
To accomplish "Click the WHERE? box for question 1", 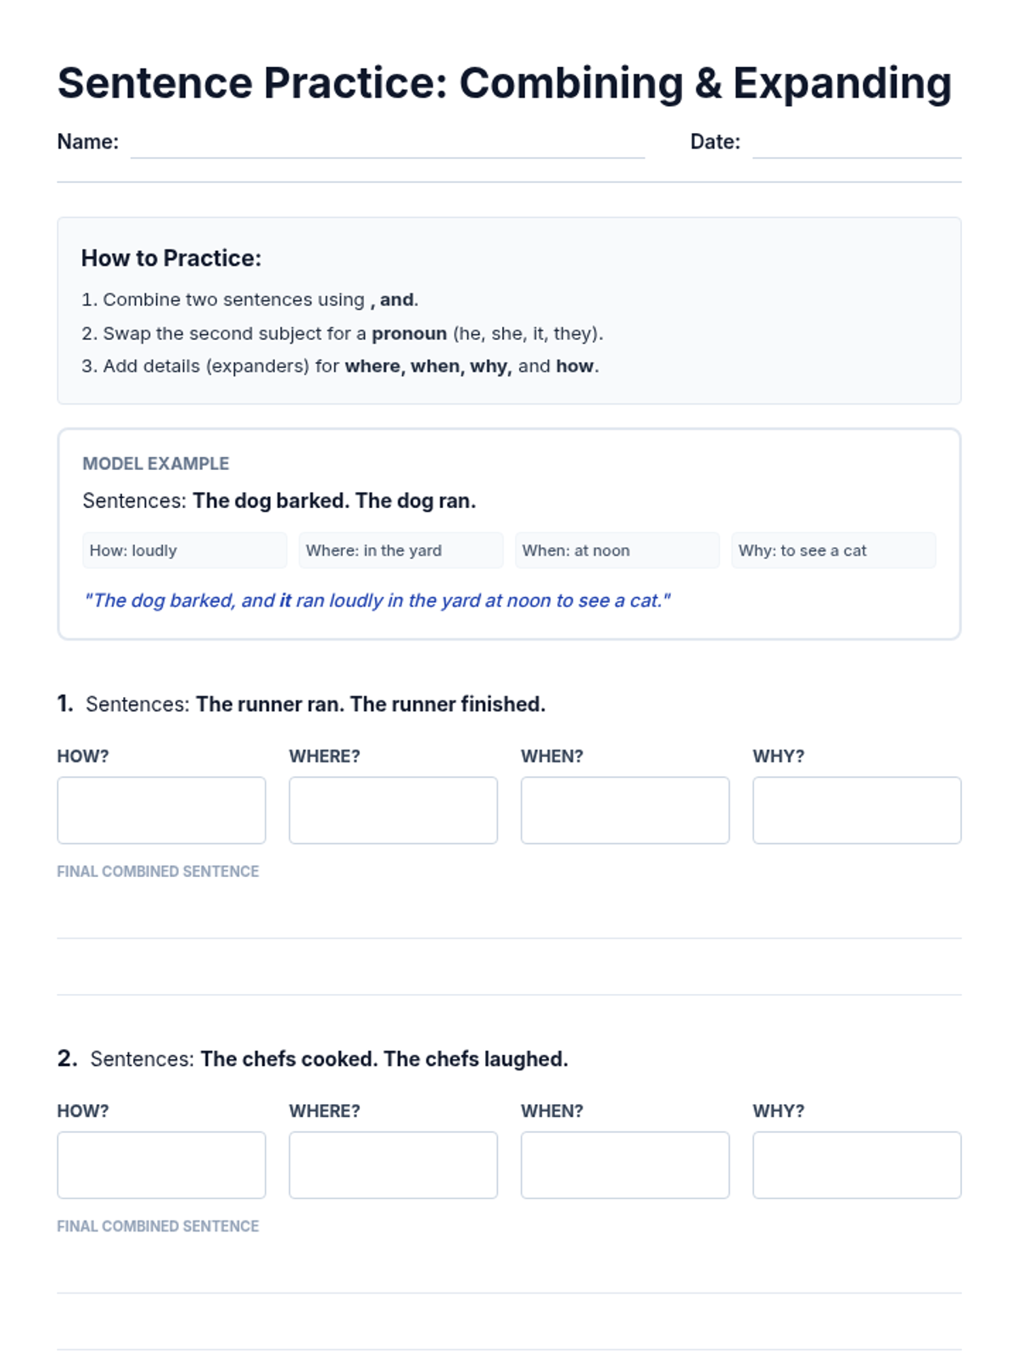I will (x=393, y=810).
